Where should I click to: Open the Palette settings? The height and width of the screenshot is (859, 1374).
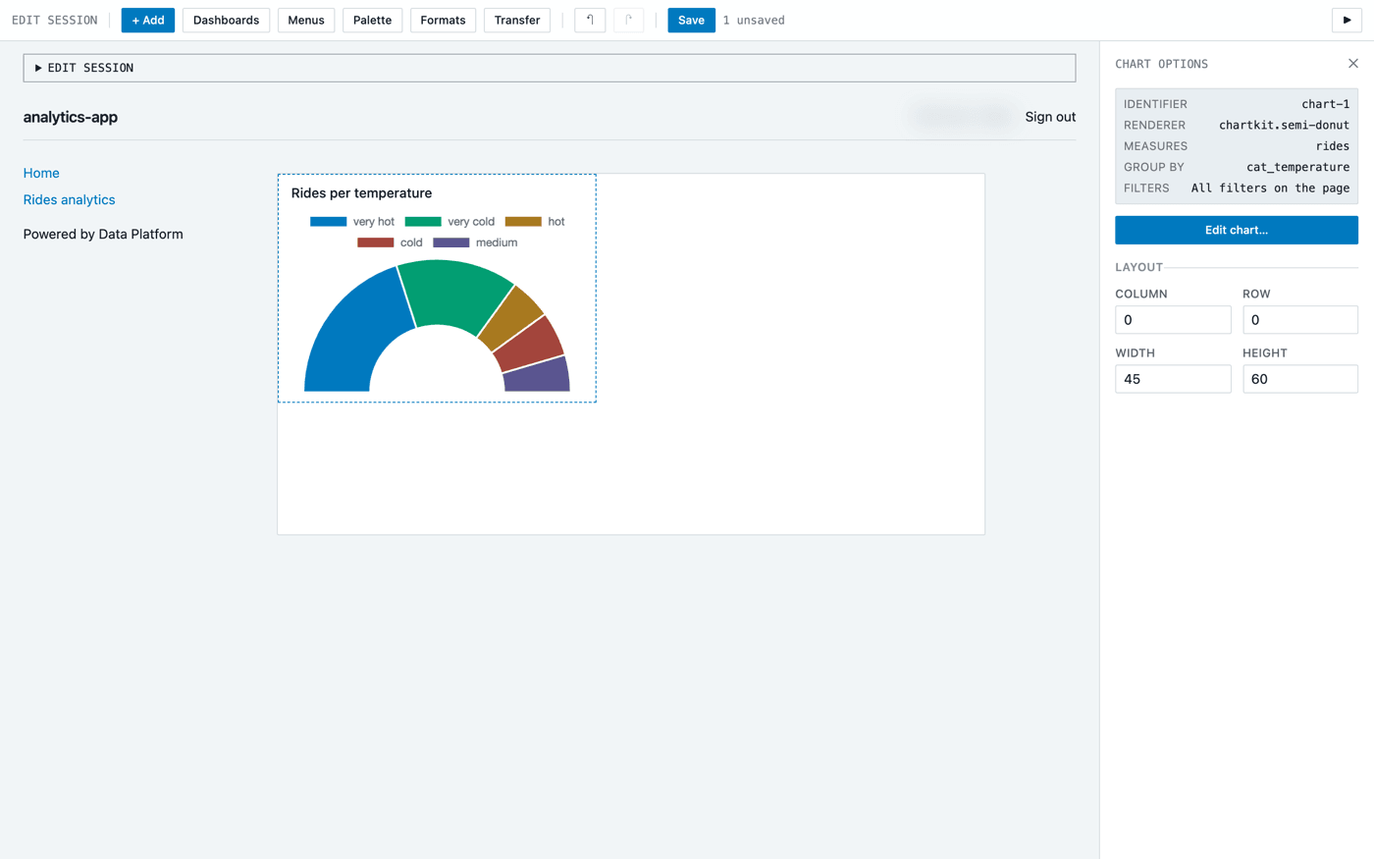pos(372,20)
